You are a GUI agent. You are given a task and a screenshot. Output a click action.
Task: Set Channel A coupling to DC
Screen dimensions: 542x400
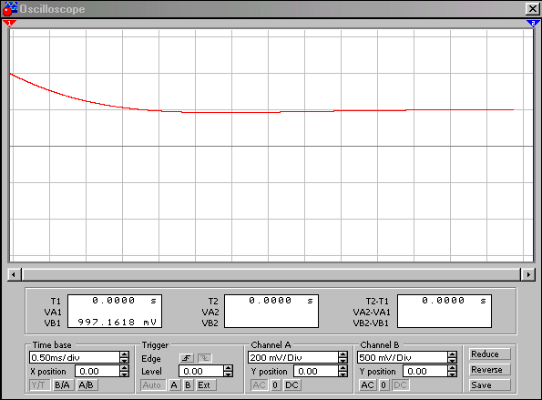(x=292, y=385)
